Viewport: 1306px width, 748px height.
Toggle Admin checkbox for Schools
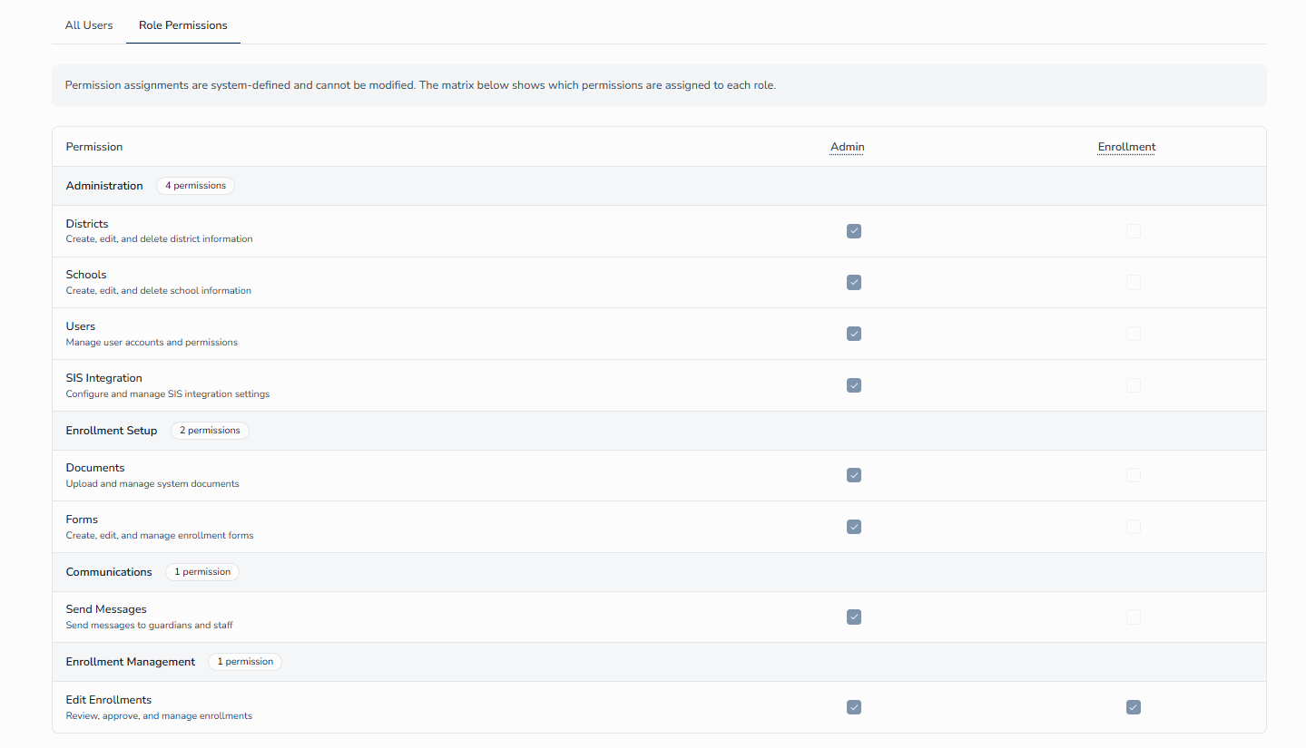pos(854,283)
